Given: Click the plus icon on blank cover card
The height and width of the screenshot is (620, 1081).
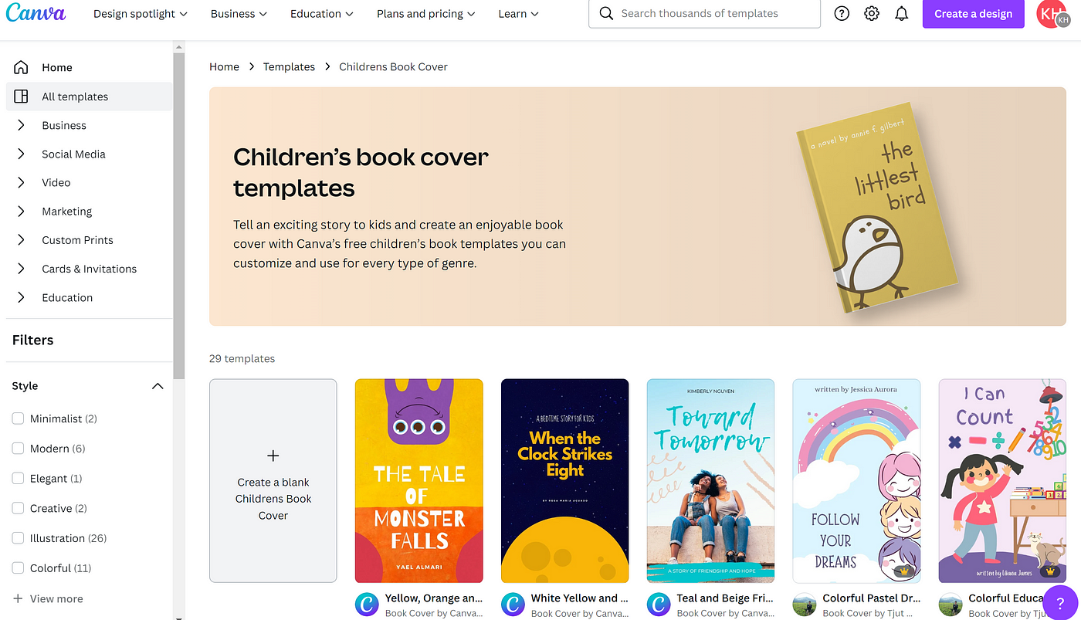Looking at the screenshot, I should 273,456.
